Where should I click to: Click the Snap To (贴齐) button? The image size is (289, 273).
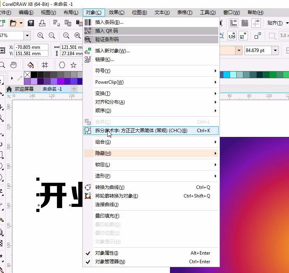coord(275,23)
